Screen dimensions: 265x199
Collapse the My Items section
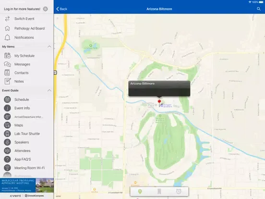point(49,47)
